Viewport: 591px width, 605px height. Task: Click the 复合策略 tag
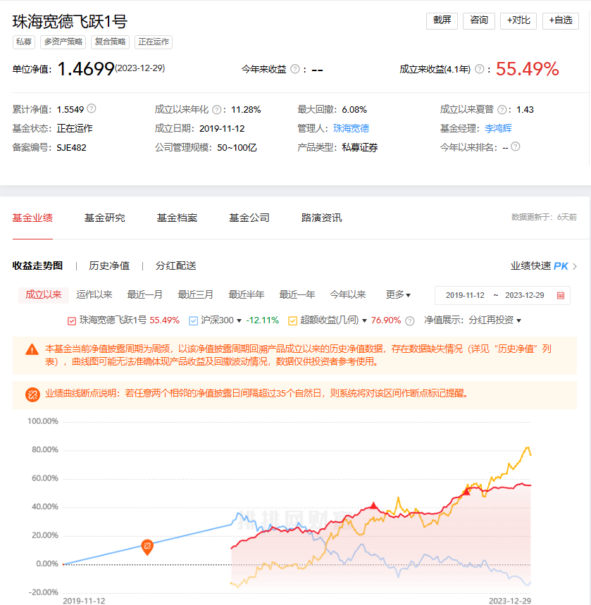[111, 42]
